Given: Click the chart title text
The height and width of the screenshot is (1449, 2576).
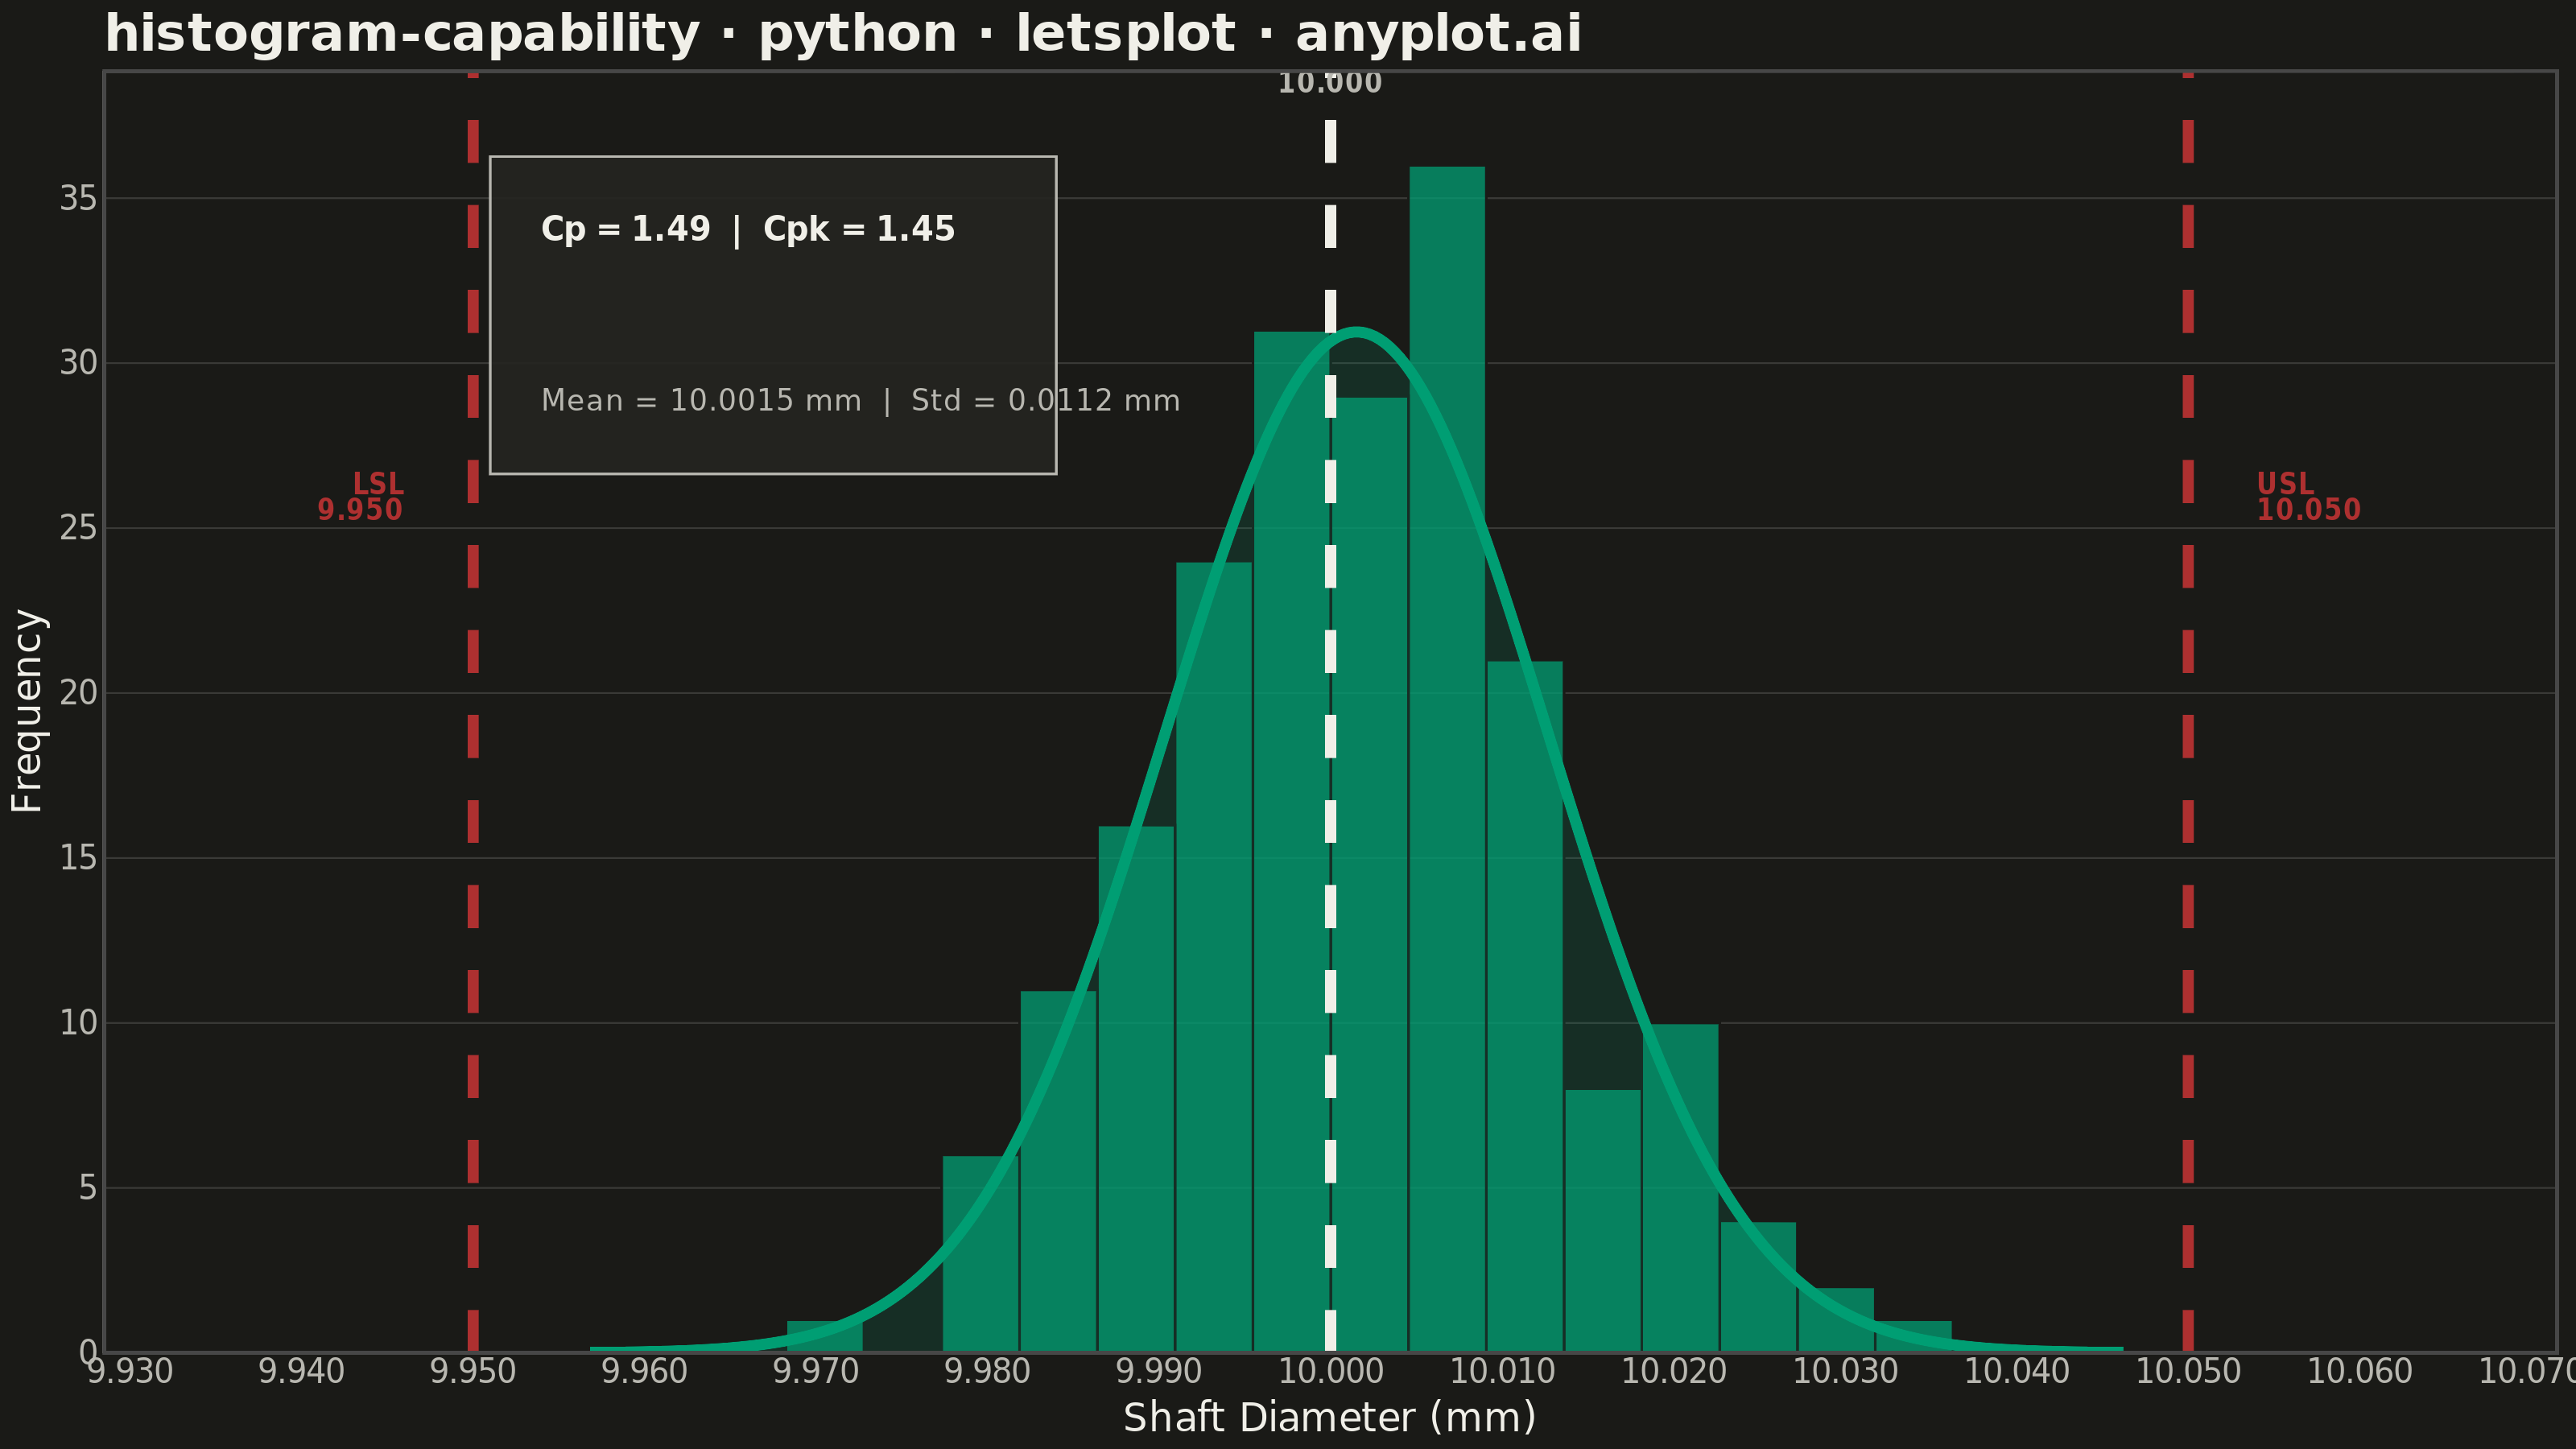Looking at the screenshot, I should click(x=843, y=34).
